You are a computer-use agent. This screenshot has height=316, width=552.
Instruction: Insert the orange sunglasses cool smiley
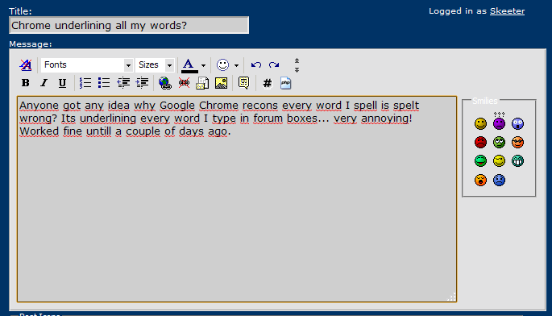click(x=517, y=143)
